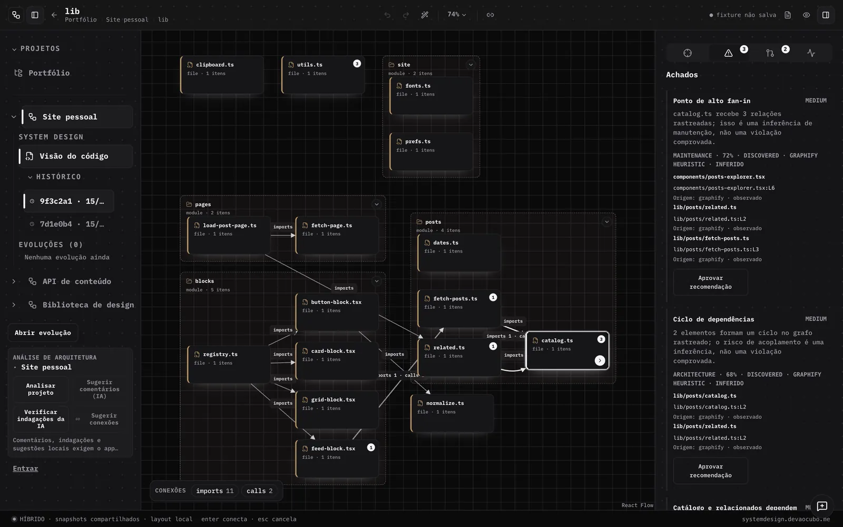Collapse the PROJETOS section chevron

coord(14,49)
